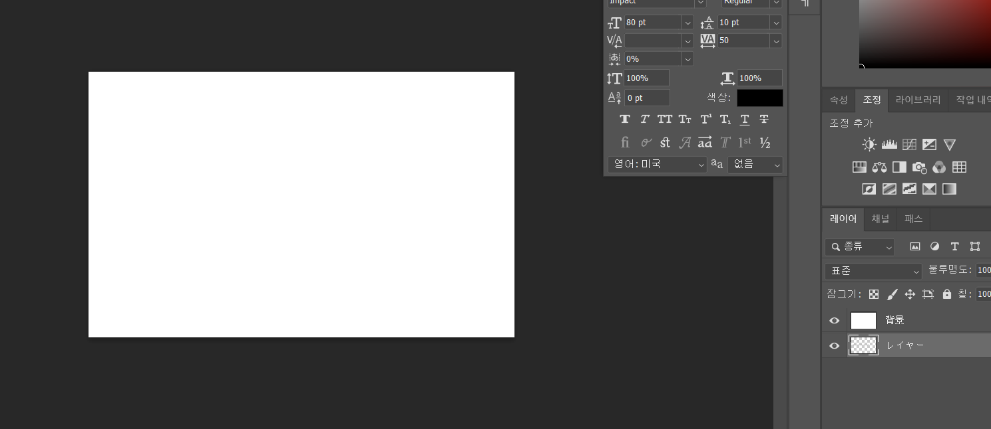Open kerning dropdown
The width and height of the screenshot is (991, 429).
[687, 41]
